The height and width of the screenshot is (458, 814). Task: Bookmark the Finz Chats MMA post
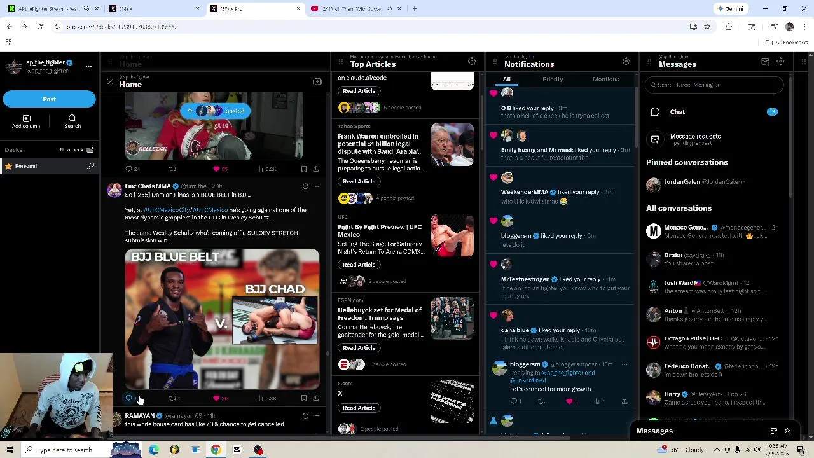pos(304,398)
